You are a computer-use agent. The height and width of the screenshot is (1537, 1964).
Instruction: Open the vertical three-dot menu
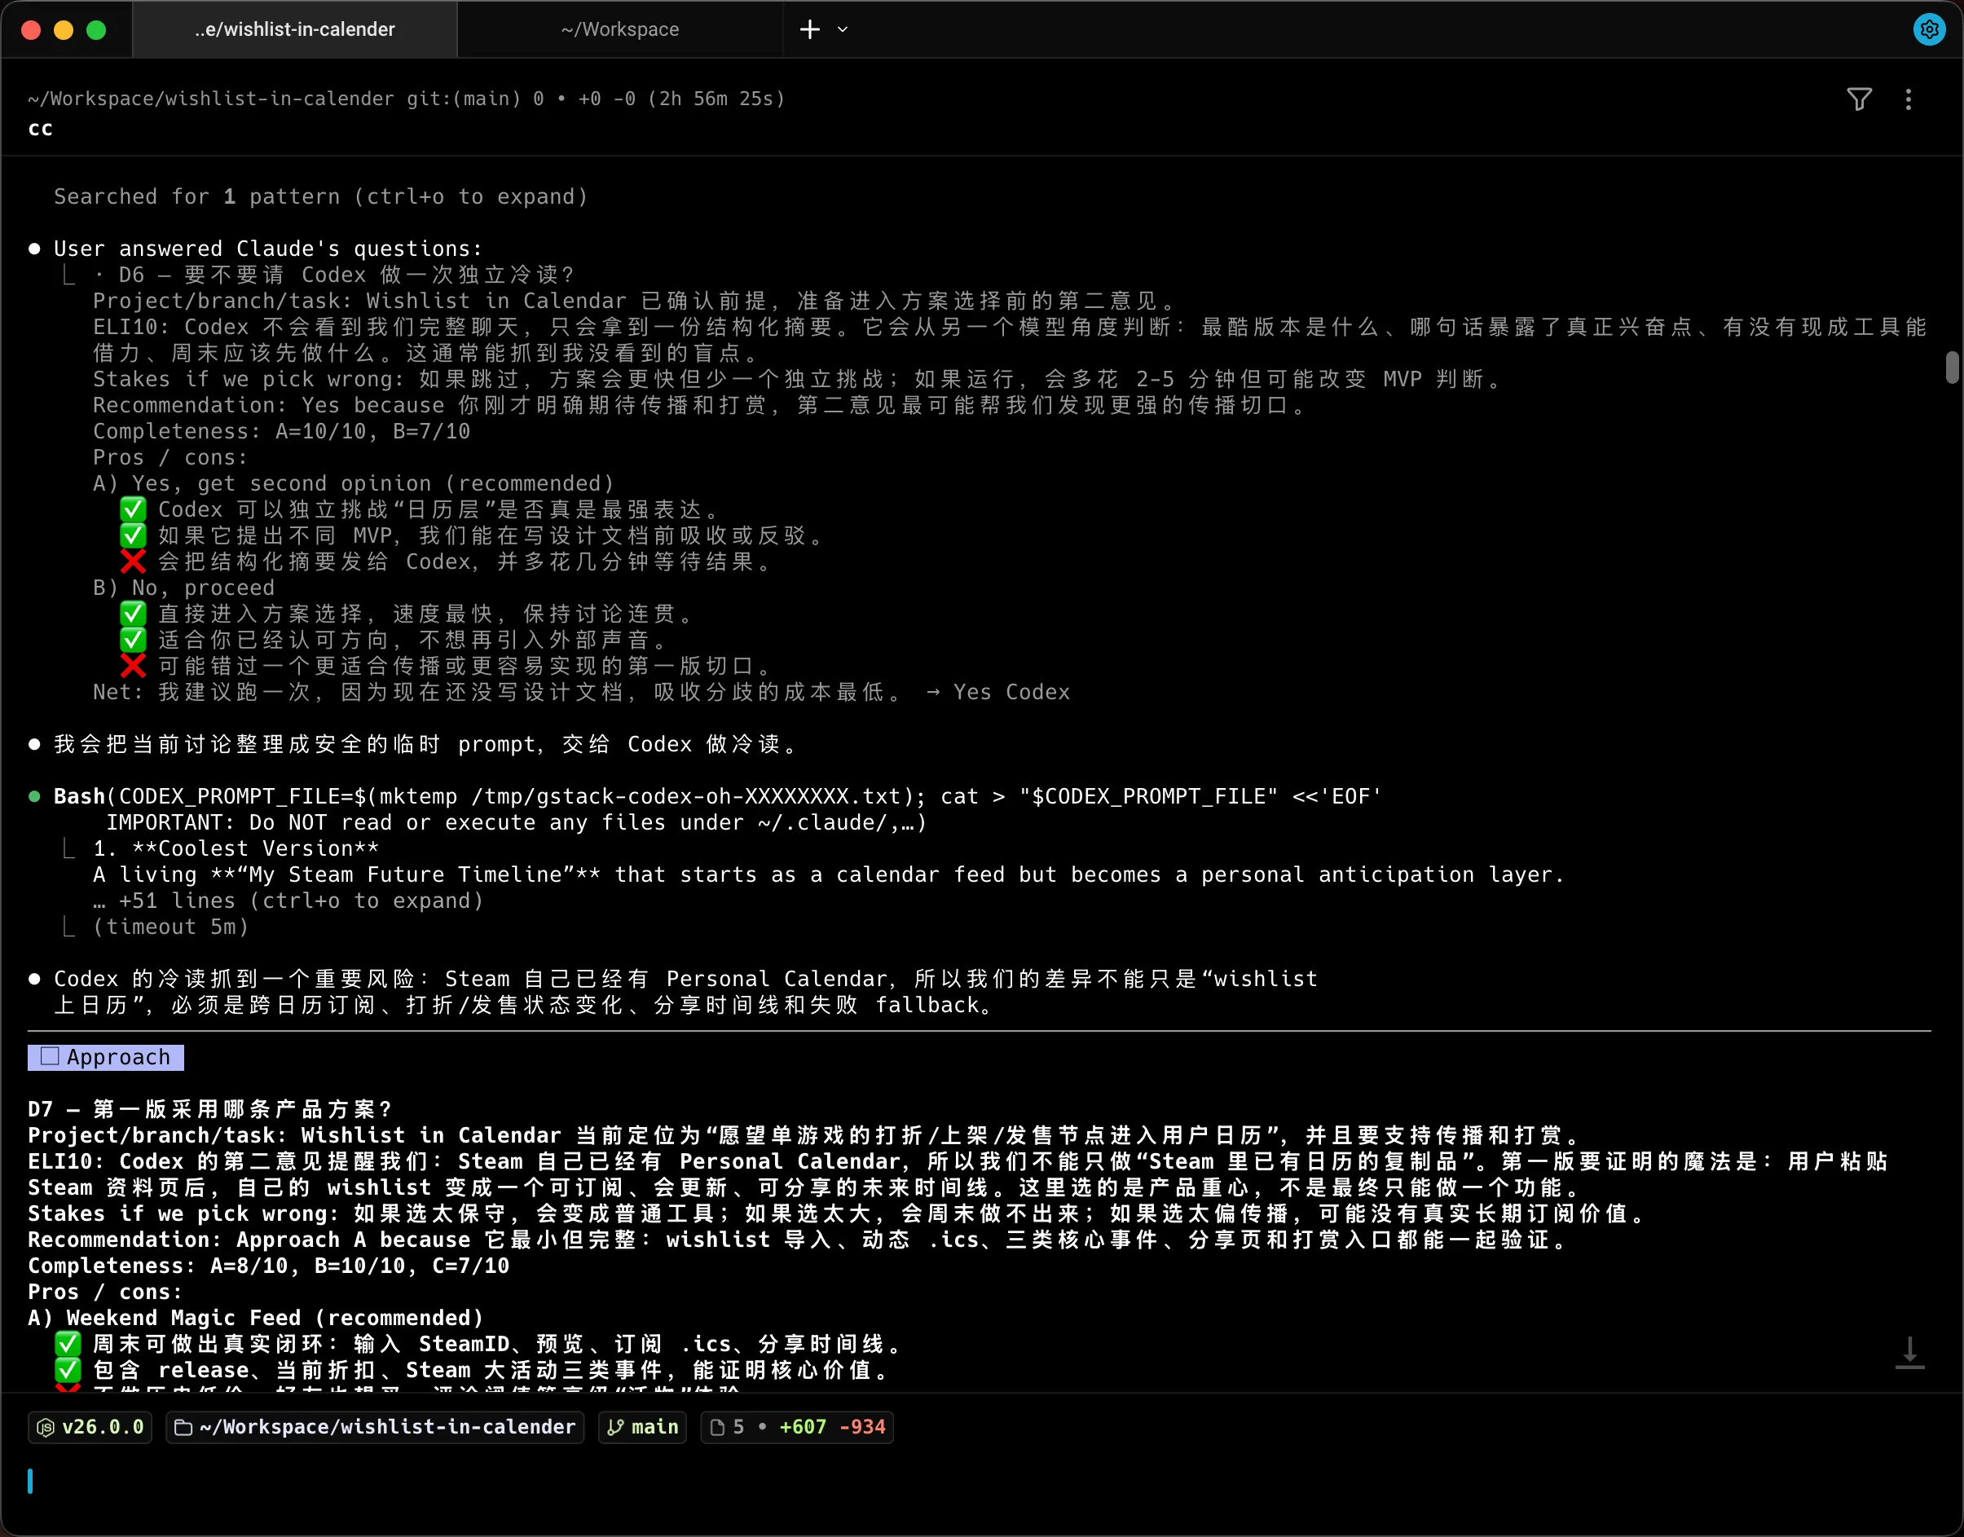[1909, 99]
